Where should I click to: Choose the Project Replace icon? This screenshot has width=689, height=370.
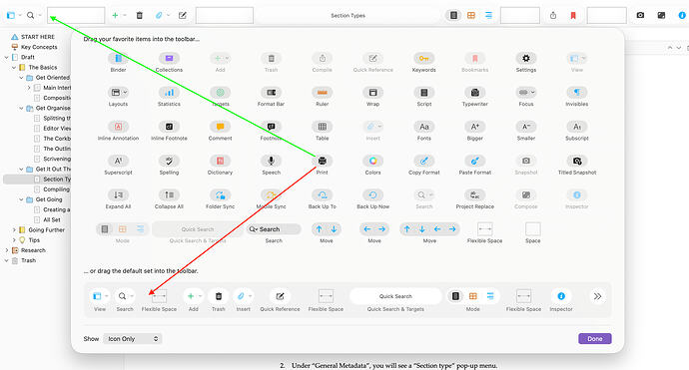(474, 195)
